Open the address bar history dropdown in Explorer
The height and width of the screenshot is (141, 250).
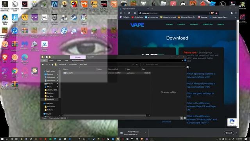(x=133, y=65)
